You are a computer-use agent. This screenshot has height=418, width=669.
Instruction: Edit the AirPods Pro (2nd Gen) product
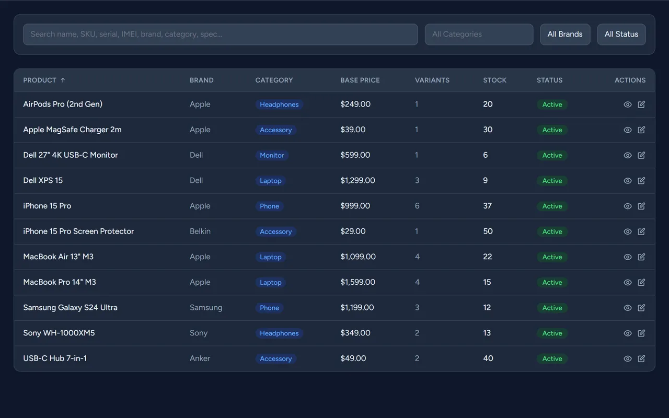point(641,104)
